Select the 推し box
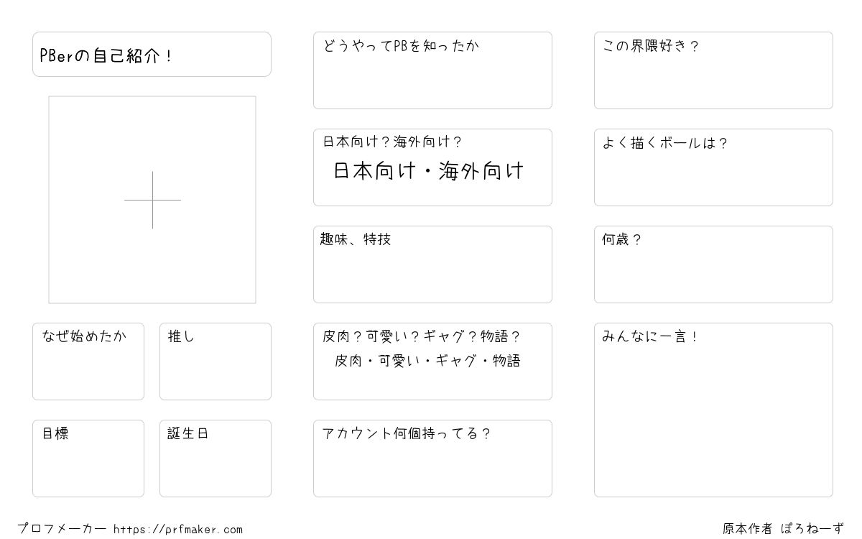 click(215, 361)
